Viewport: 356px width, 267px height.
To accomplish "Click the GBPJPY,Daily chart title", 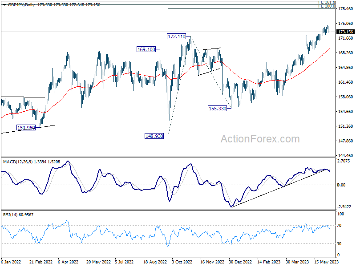I will (21, 5).
